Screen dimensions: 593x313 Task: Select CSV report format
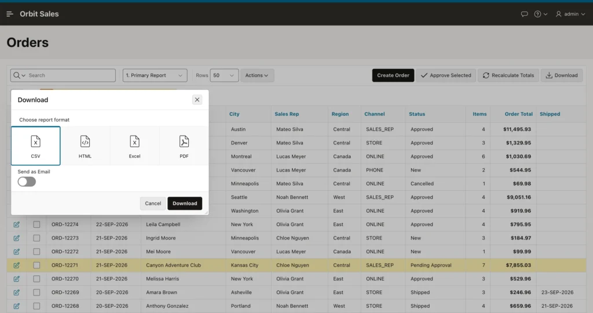(35, 145)
